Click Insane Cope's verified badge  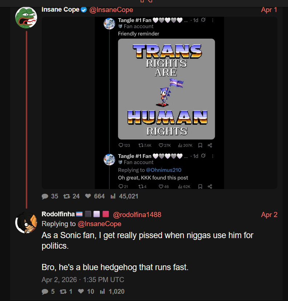pos(84,10)
